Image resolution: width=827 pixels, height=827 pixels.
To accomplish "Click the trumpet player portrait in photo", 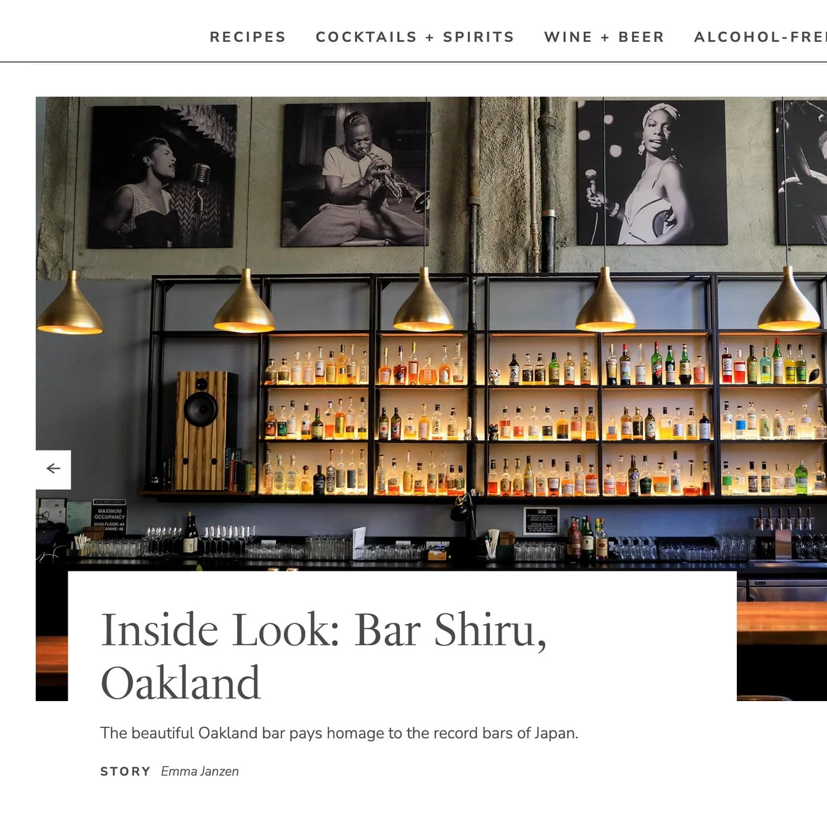I will [356, 175].
